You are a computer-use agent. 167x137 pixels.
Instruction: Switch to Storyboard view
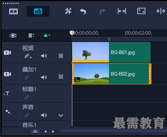(13, 11)
